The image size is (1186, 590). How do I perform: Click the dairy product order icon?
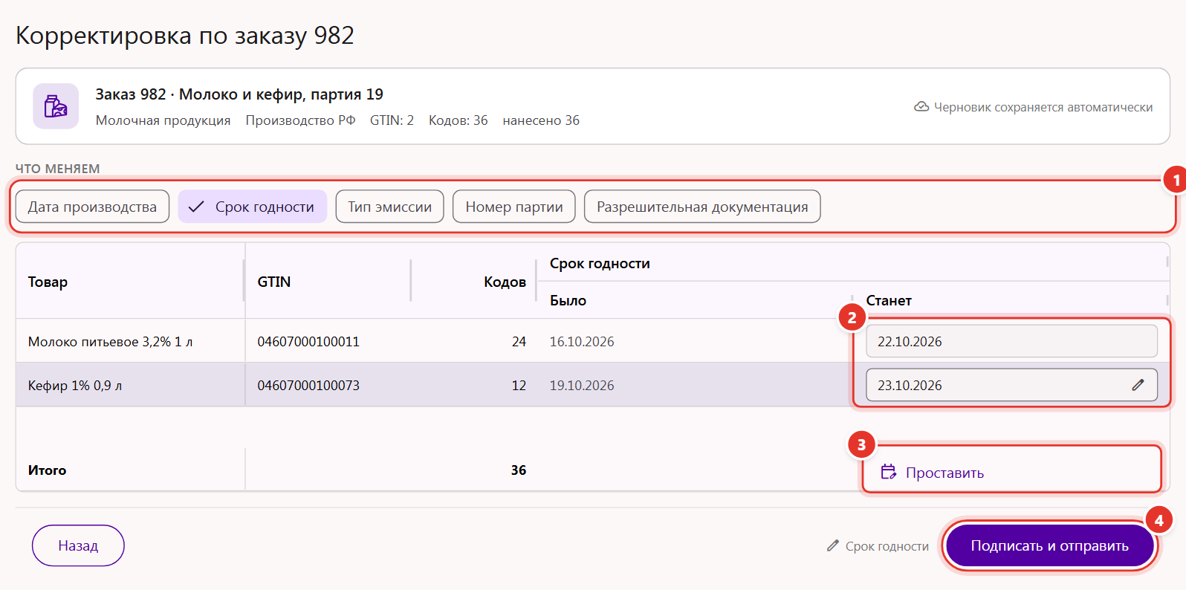click(x=56, y=106)
